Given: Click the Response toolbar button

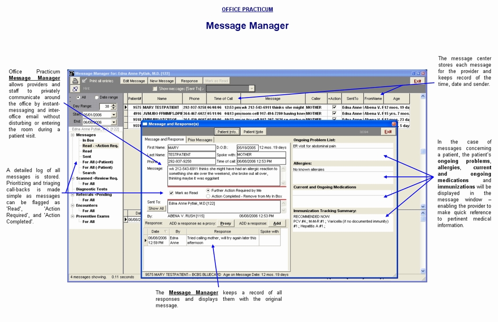Looking at the screenshot, I should (x=189, y=81).
